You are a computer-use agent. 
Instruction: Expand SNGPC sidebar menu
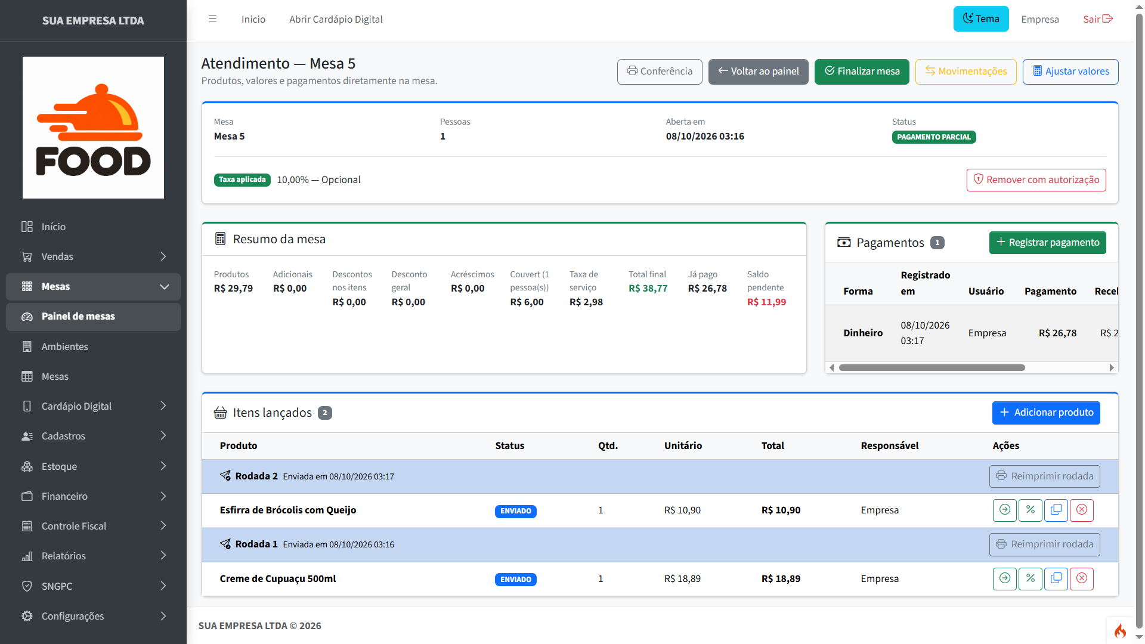coord(93,586)
